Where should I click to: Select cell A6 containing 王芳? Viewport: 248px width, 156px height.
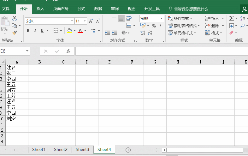click(x=17, y=96)
